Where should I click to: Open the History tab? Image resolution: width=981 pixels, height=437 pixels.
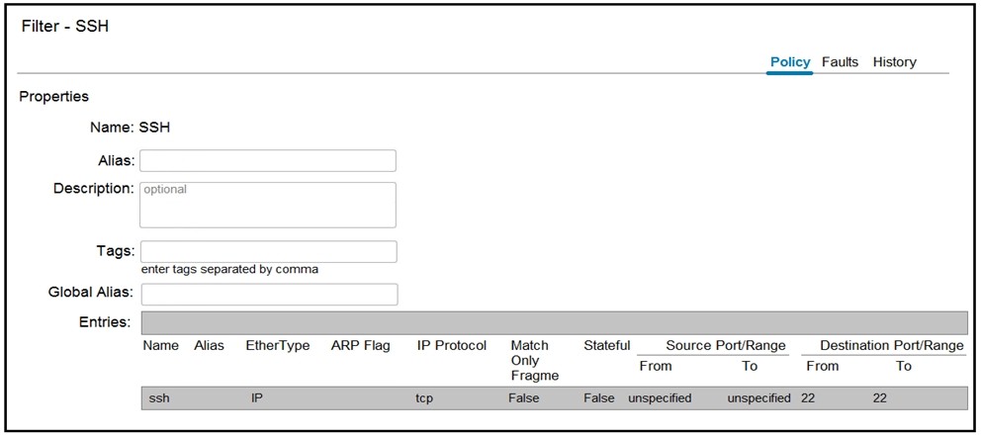(894, 62)
